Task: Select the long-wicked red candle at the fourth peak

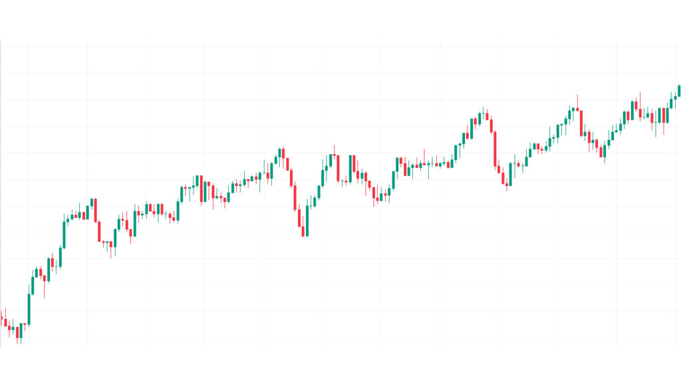Action: click(577, 109)
